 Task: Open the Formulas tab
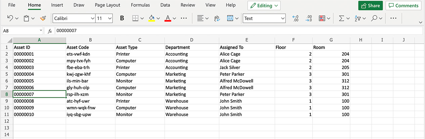[140, 5]
